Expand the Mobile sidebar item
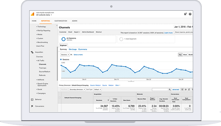221x126 pixels. click(x=39, y=35)
